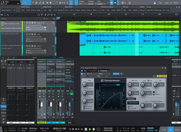Click the Fill 8 create notes button

point(23,10)
